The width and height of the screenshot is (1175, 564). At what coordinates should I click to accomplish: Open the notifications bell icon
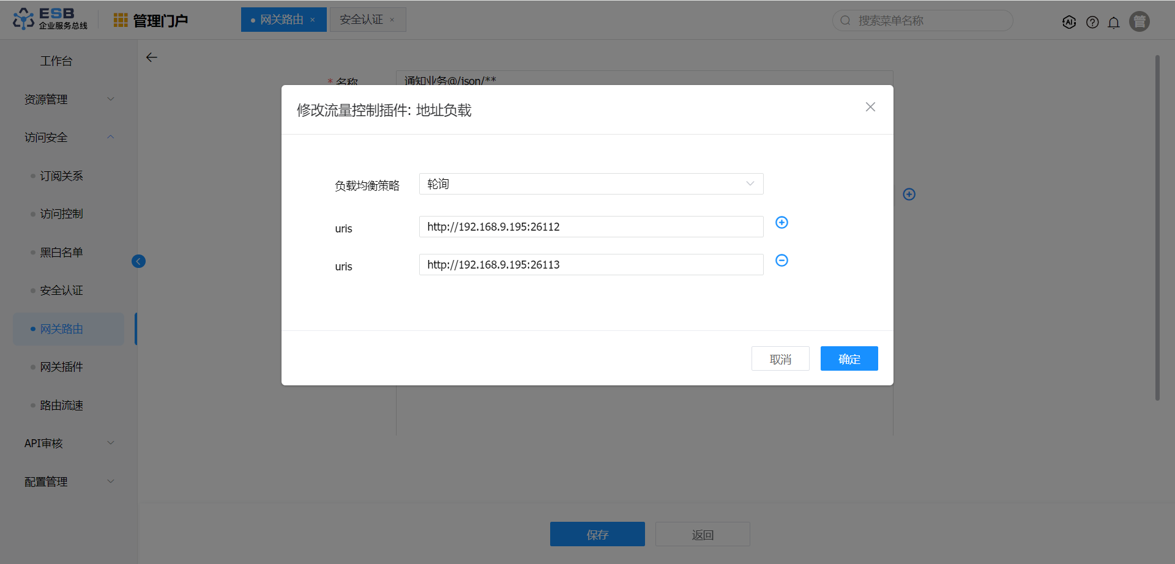pyautogui.click(x=1114, y=23)
